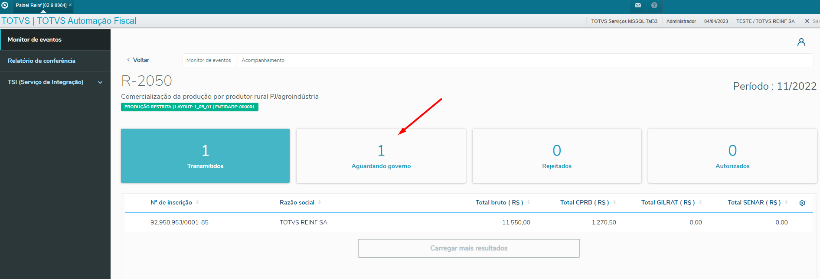Go back with the Voltar link

coord(138,60)
